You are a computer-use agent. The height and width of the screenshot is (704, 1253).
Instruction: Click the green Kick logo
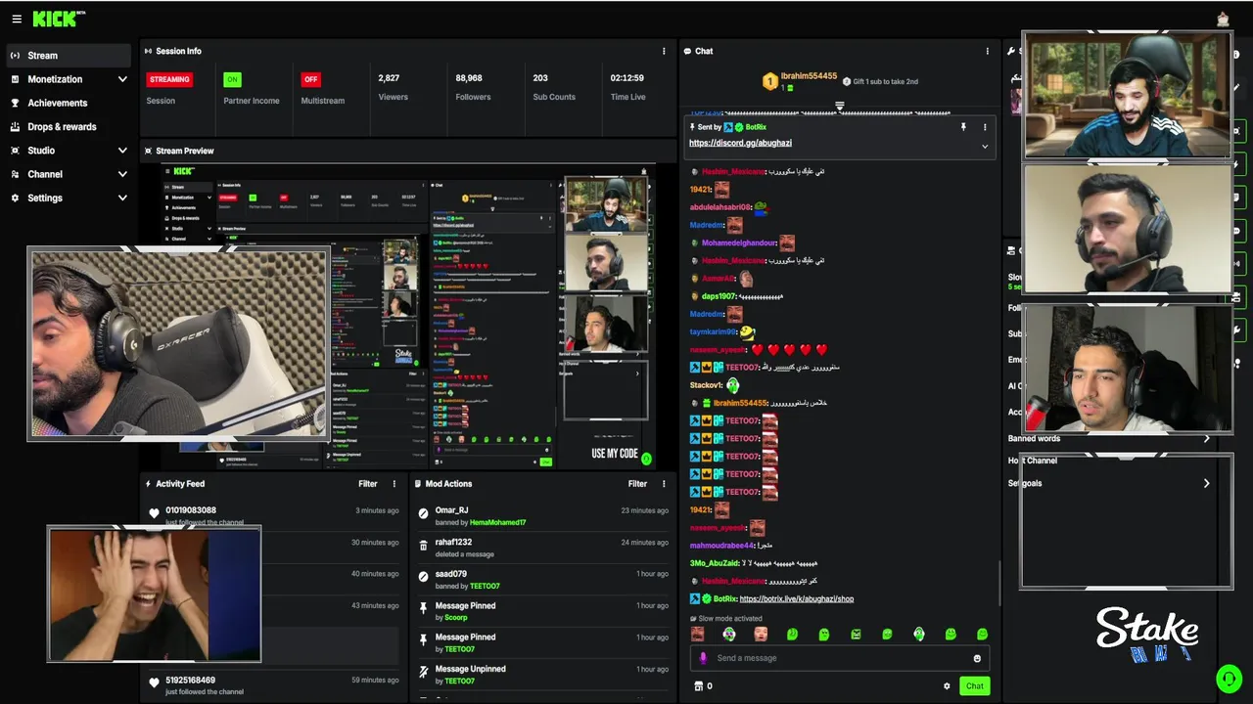point(57,19)
